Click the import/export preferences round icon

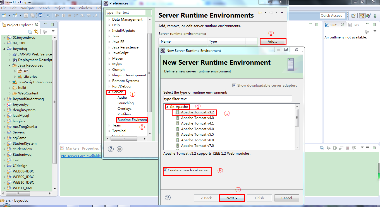(x=120, y=149)
